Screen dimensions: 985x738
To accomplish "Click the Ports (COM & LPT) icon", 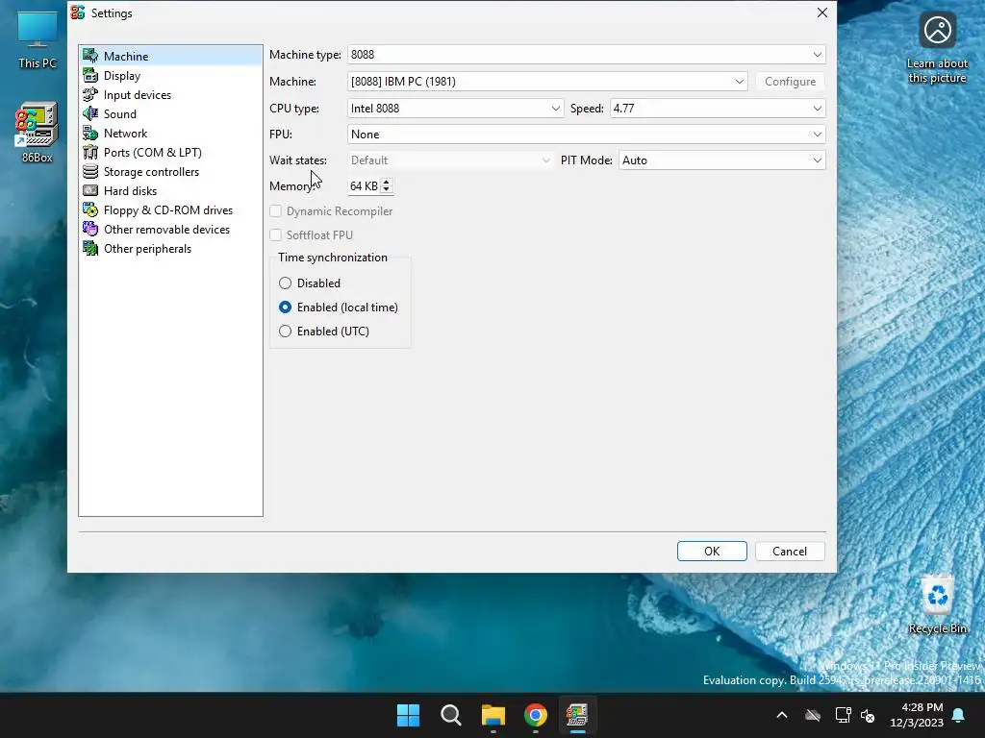I will [x=90, y=153].
